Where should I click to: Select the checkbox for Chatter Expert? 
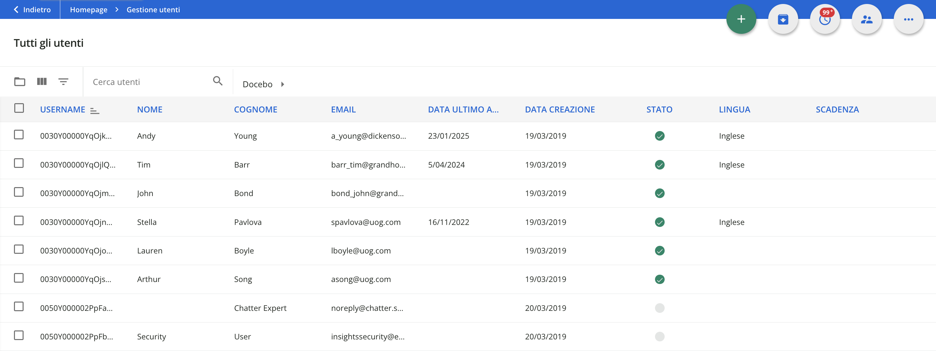tap(19, 307)
